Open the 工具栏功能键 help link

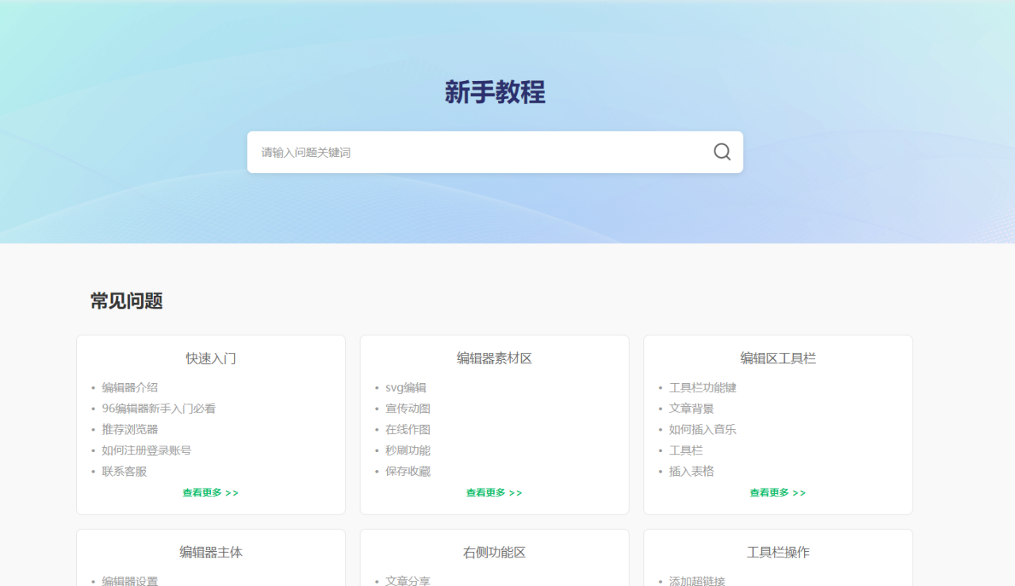(703, 388)
